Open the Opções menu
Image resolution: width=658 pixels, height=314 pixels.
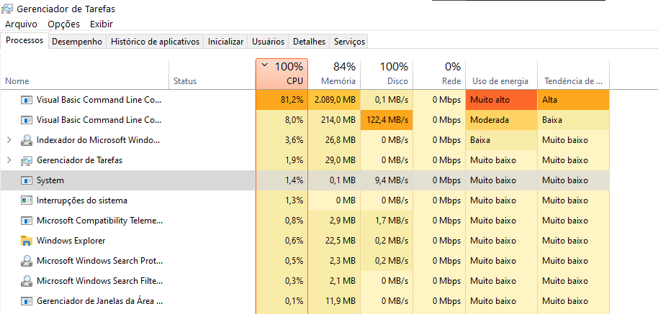[x=63, y=24]
